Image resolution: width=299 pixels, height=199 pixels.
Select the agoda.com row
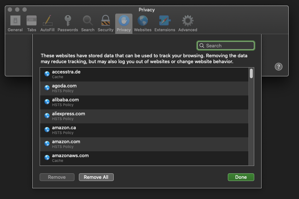click(144, 88)
